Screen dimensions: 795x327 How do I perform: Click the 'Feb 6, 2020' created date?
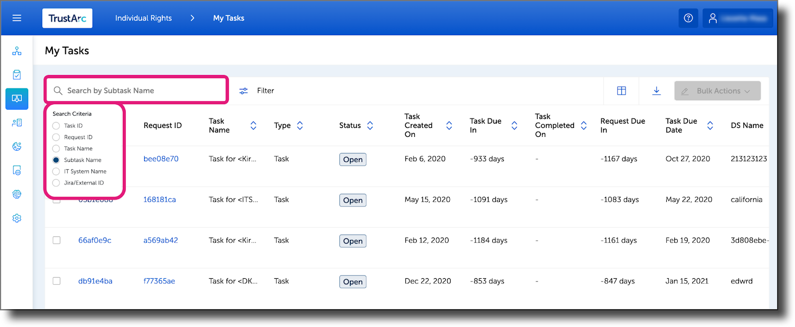(425, 159)
